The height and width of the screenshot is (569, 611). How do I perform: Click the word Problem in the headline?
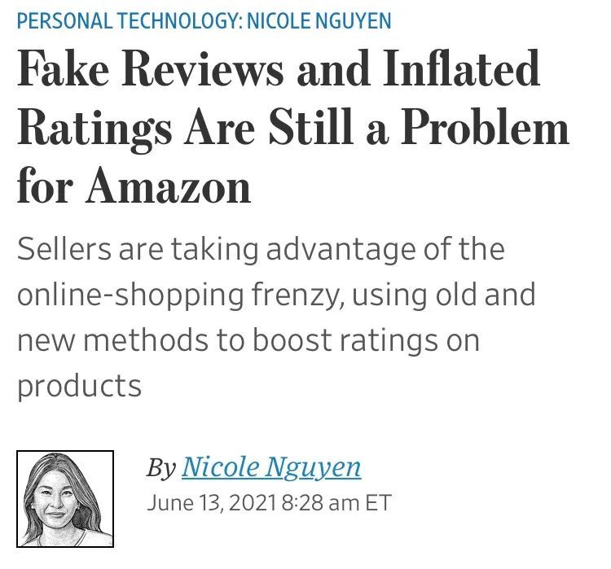[x=486, y=129]
